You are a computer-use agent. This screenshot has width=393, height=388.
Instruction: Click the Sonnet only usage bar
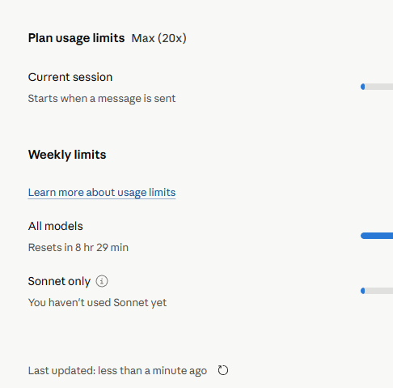(x=377, y=291)
